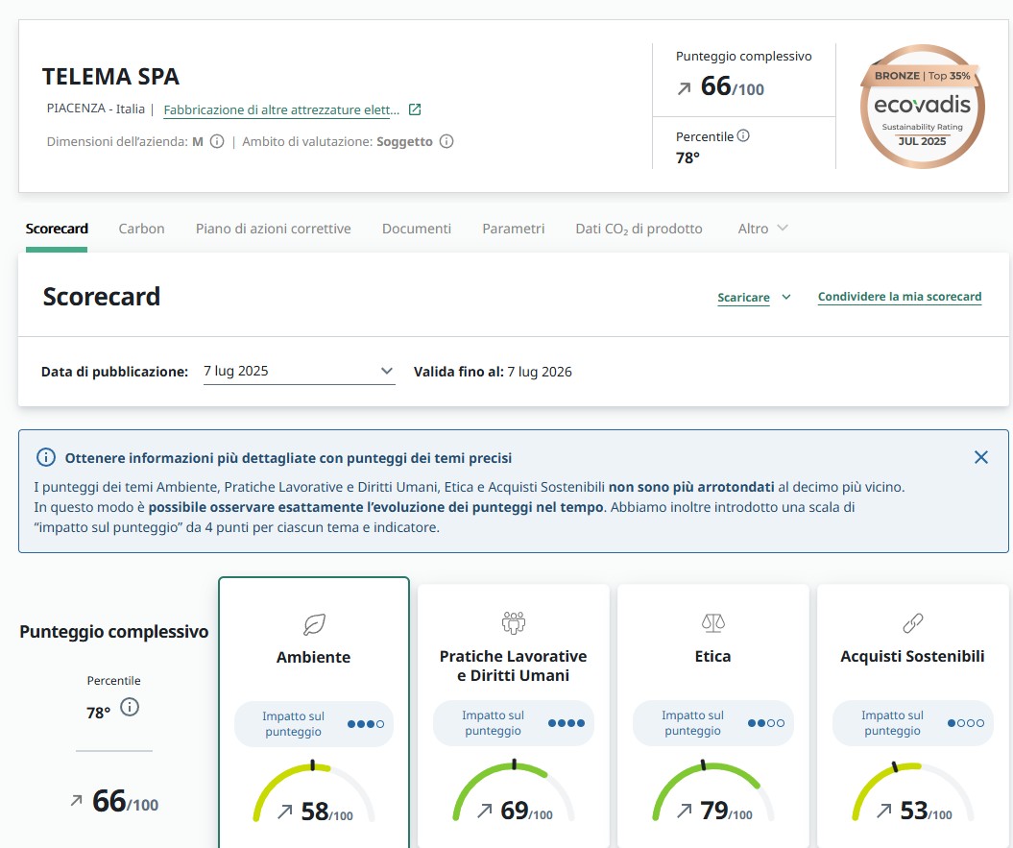Click the chain icon on Acquisti Sostenibili card

coord(912,623)
